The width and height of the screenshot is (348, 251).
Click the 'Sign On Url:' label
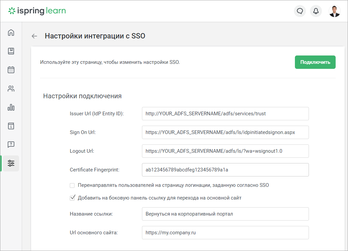[83, 132]
